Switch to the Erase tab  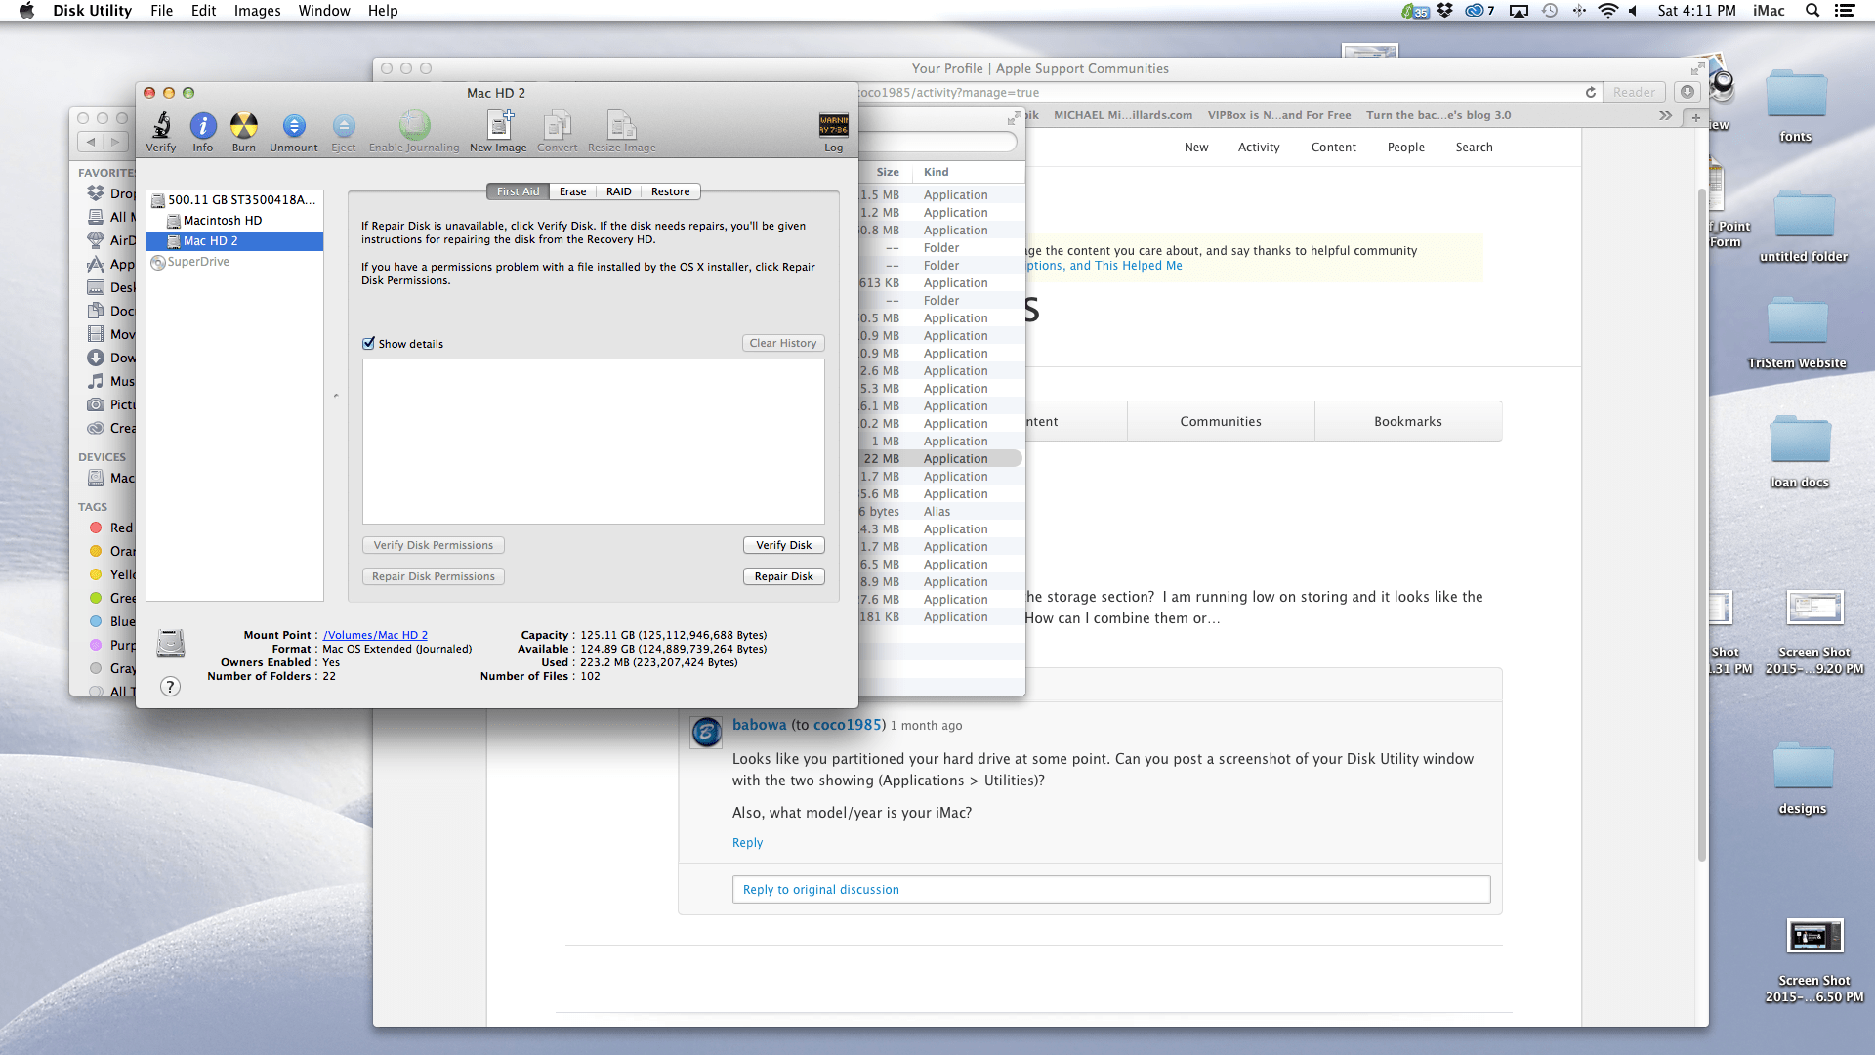[573, 191]
